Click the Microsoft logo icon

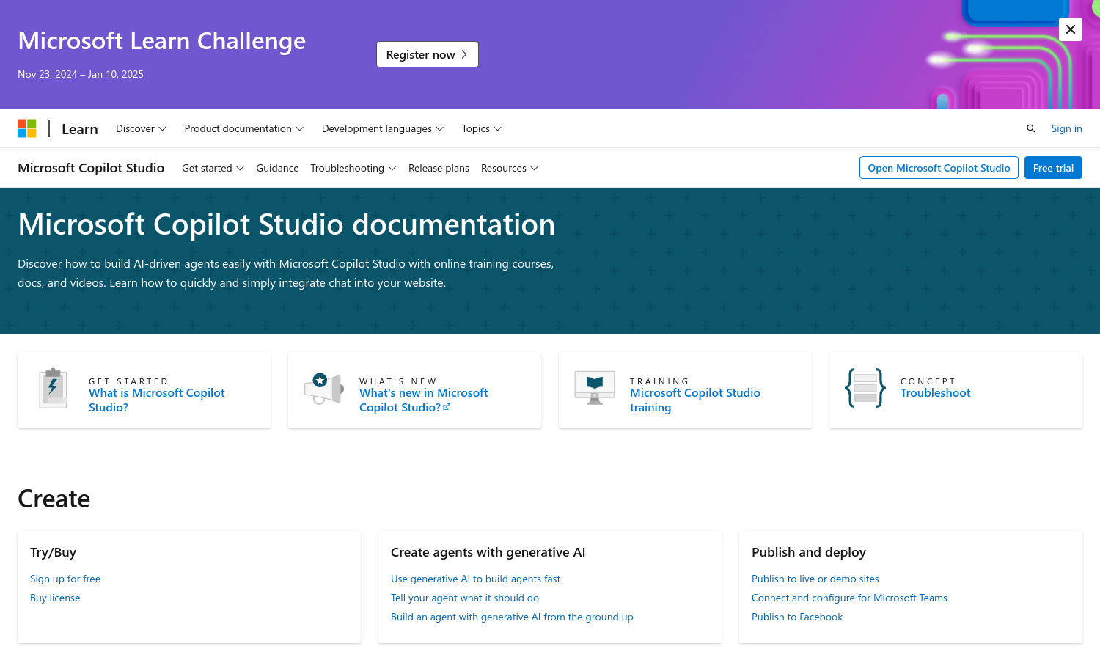pyautogui.click(x=27, y=128)
